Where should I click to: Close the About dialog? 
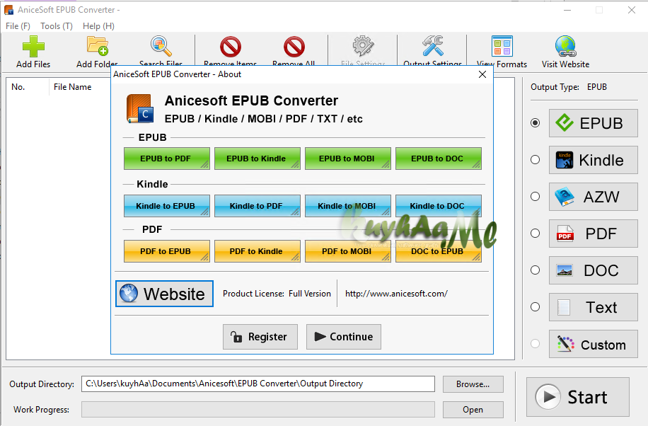(x=482, y=74)
